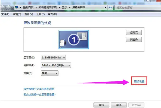The height and width of the screenshot is (108, 161).
Task: Open 我应该选择什么显示器设置 help link
Action: tap(39, 95)
